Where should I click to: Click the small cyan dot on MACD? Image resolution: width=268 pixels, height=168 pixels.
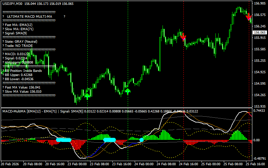(x=142, y=140)
